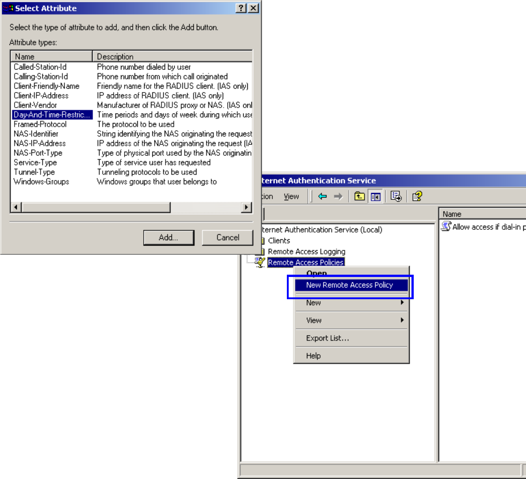
Task: Click the Name column header in IAS pane
Action: 482,214
